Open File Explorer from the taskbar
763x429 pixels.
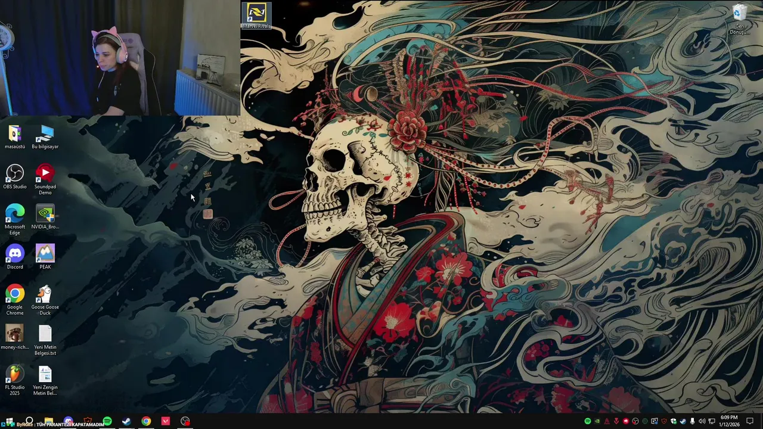(49, 421)
